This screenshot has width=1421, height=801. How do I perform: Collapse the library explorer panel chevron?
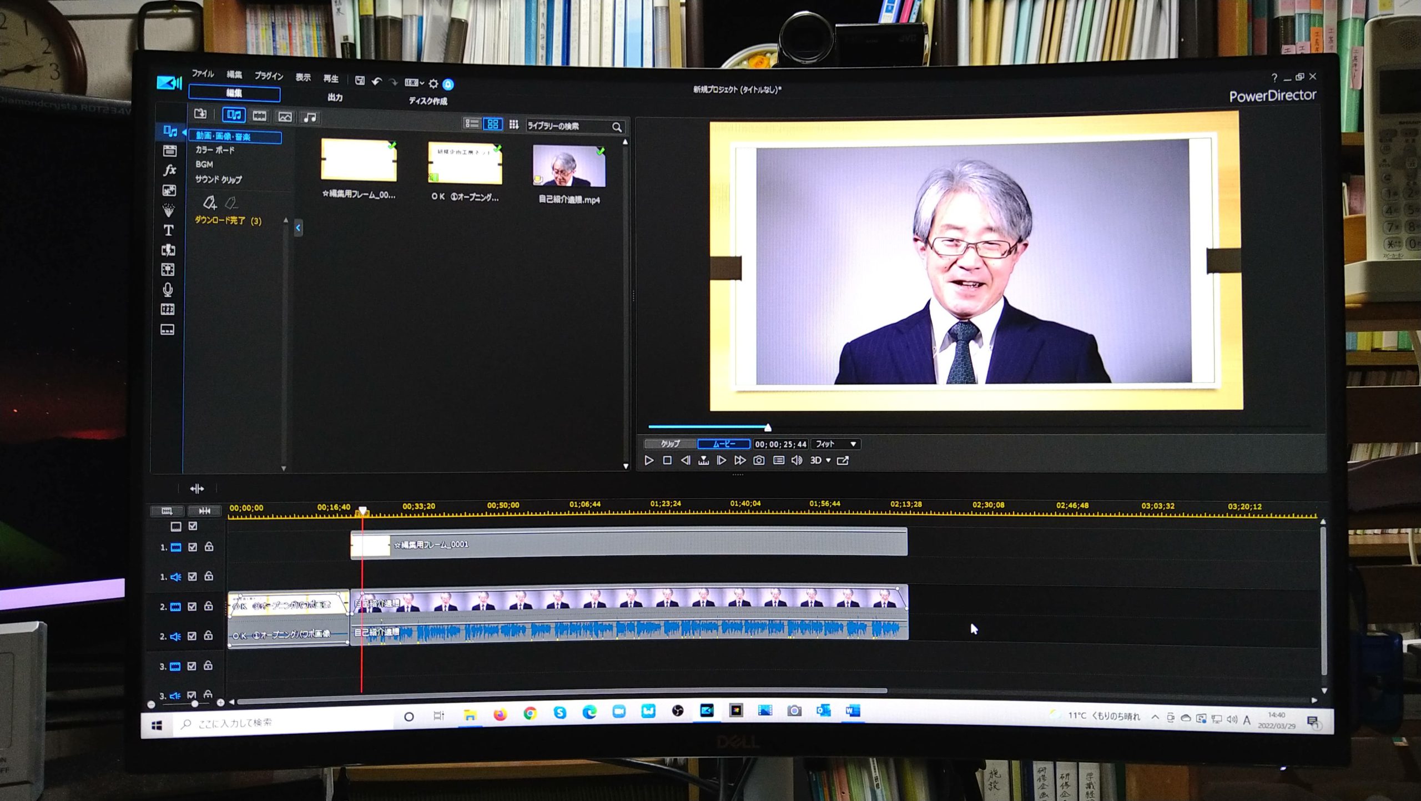[298, 228]
